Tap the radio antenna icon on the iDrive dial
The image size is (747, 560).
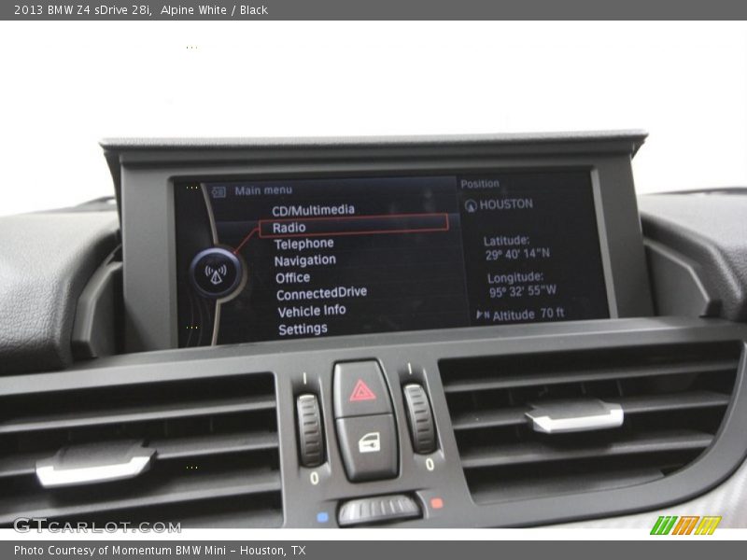(x=216, y=273)
